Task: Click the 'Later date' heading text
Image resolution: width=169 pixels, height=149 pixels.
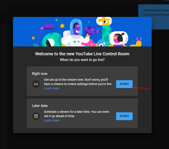Action: tap(40, 106)
